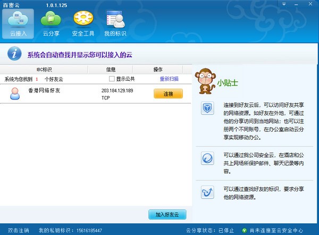Click the 云分享状态 已停止 status
Viewport: 319px width, 235px height.
(x=210, y=231)
